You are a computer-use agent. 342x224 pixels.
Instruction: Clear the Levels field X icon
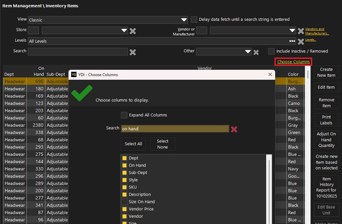tap(301, 41)
